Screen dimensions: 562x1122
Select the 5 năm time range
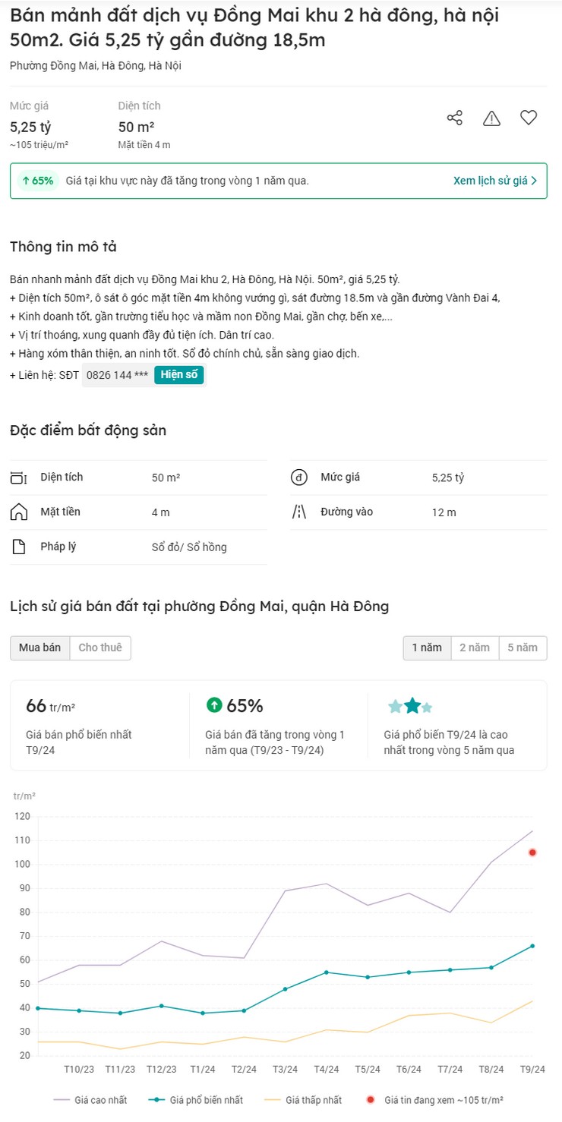[523, 648]
